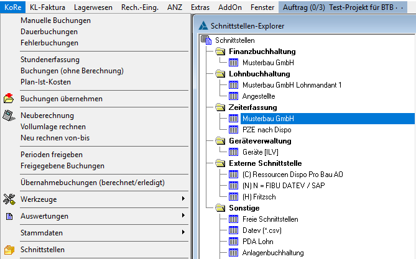Expand the Werkzeuge submenu arrow
Viewport: 416px width, 259px height.
pyautogui.click(x=183, y=199)
